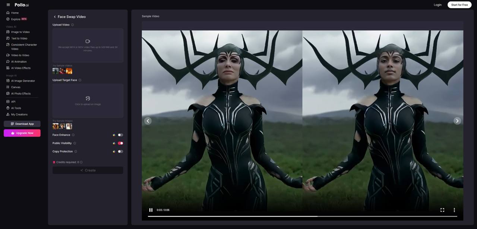Enable the Face Enhance toggle
Image resolution: width=477 pixels, height=229 pixels.
pyautogui.click(x=120, y=135)
